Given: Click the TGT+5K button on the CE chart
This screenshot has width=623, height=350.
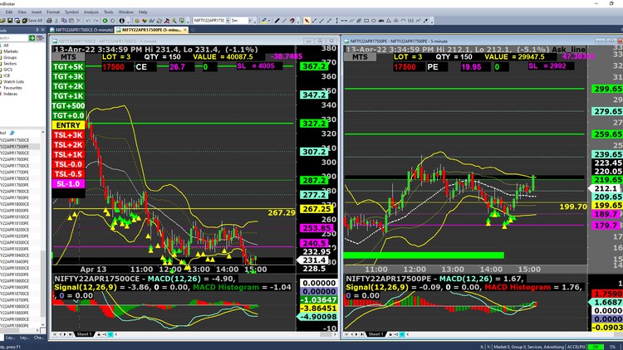Looking at the screenshot, I should point(68,66).
